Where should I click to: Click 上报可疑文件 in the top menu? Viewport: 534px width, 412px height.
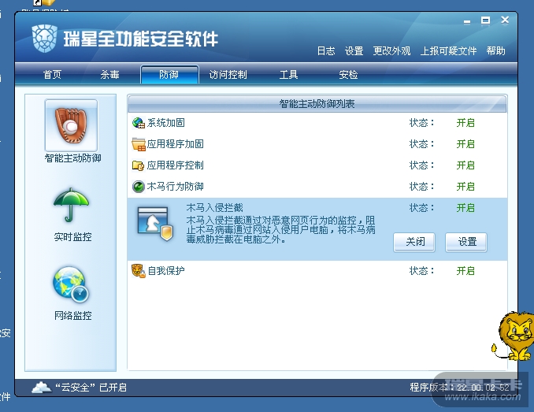[x=448, y=51]
